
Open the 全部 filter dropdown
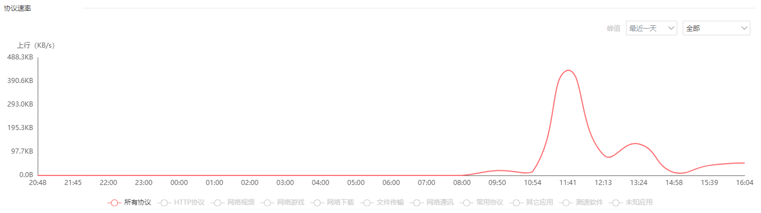point(717,28)
